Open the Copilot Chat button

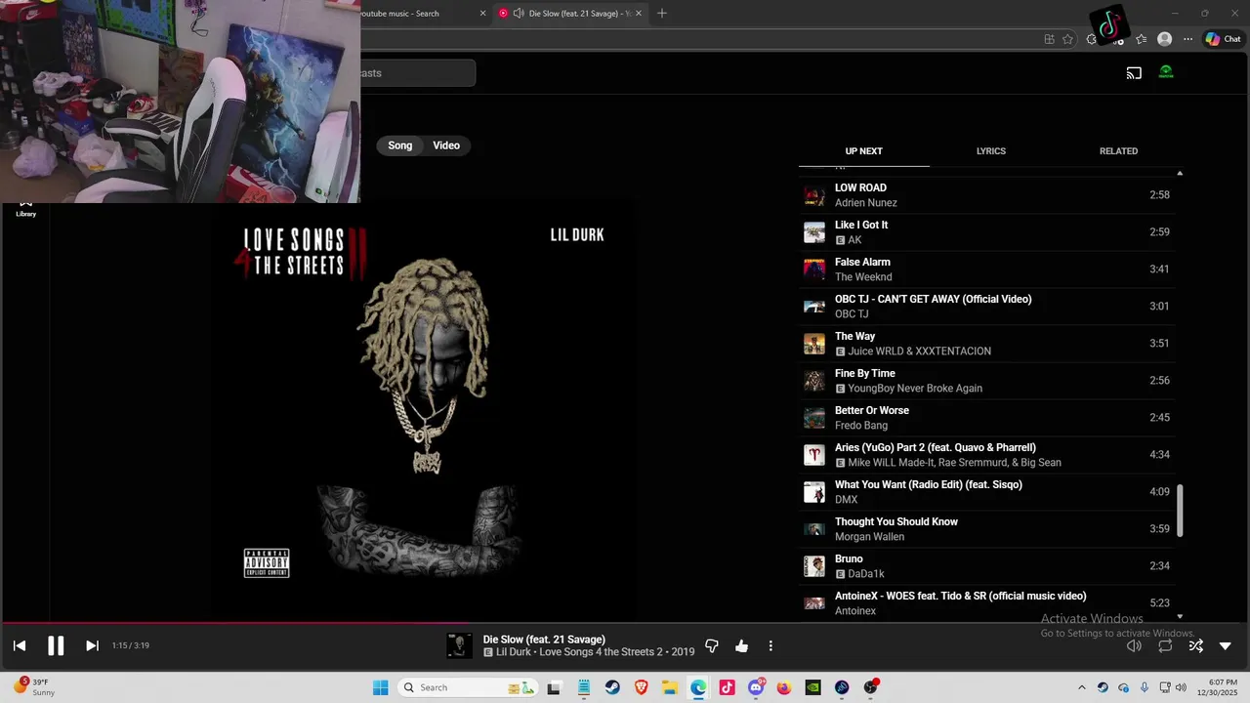(x=1223, y=39)
